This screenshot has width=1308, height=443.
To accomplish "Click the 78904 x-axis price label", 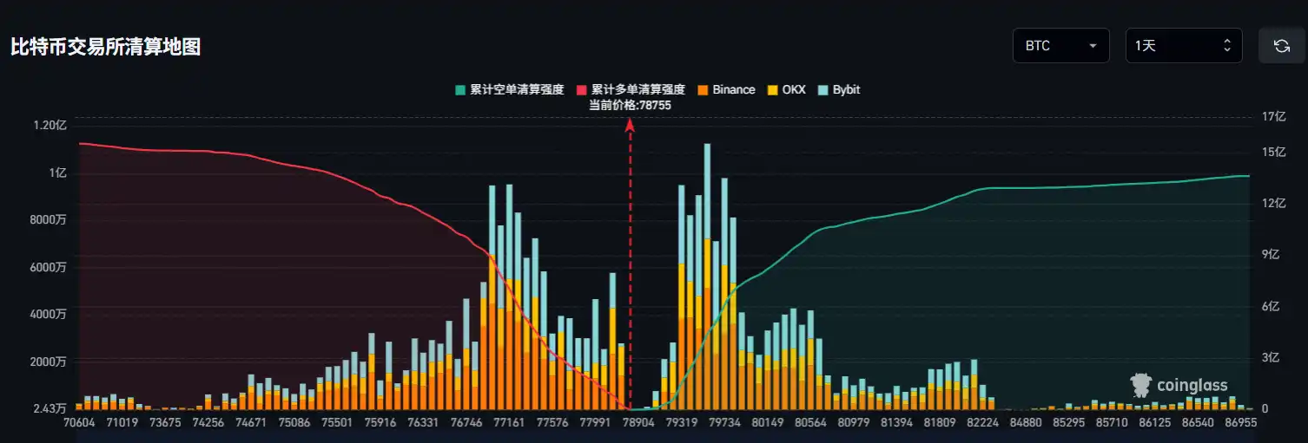I will tap(638, 423).
